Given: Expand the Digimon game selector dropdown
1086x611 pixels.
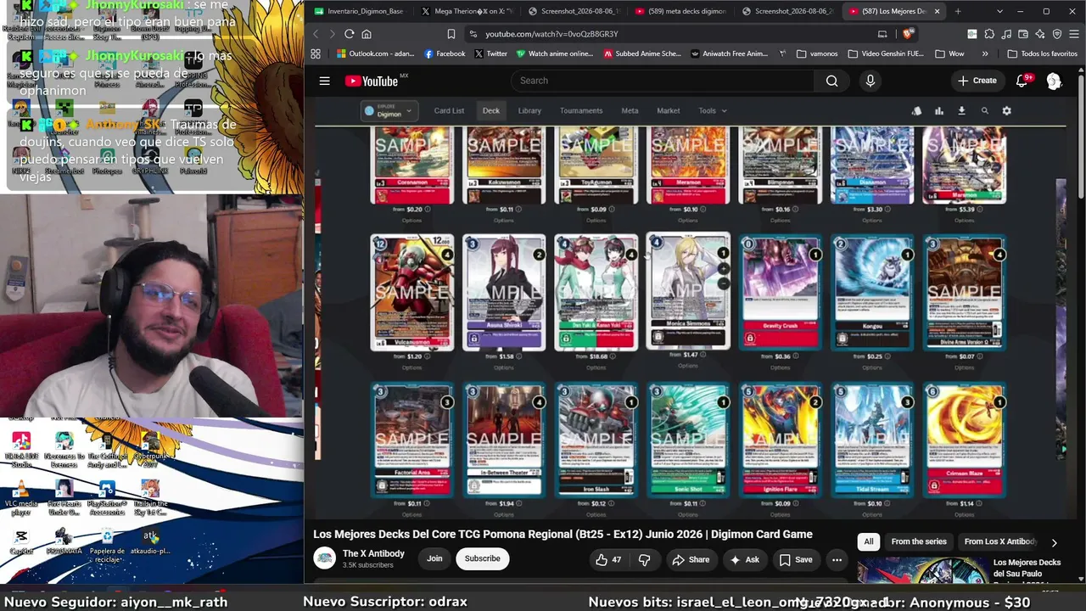Looking at the screenshot, I should 389,111.
